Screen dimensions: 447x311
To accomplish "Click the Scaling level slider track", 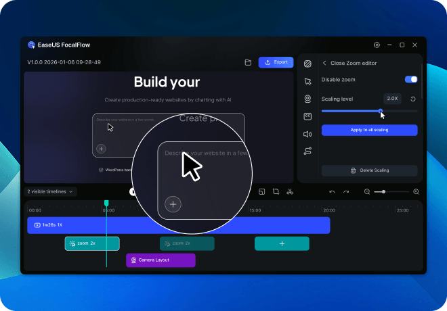I will pyautogui.click(x=400, y=111).
